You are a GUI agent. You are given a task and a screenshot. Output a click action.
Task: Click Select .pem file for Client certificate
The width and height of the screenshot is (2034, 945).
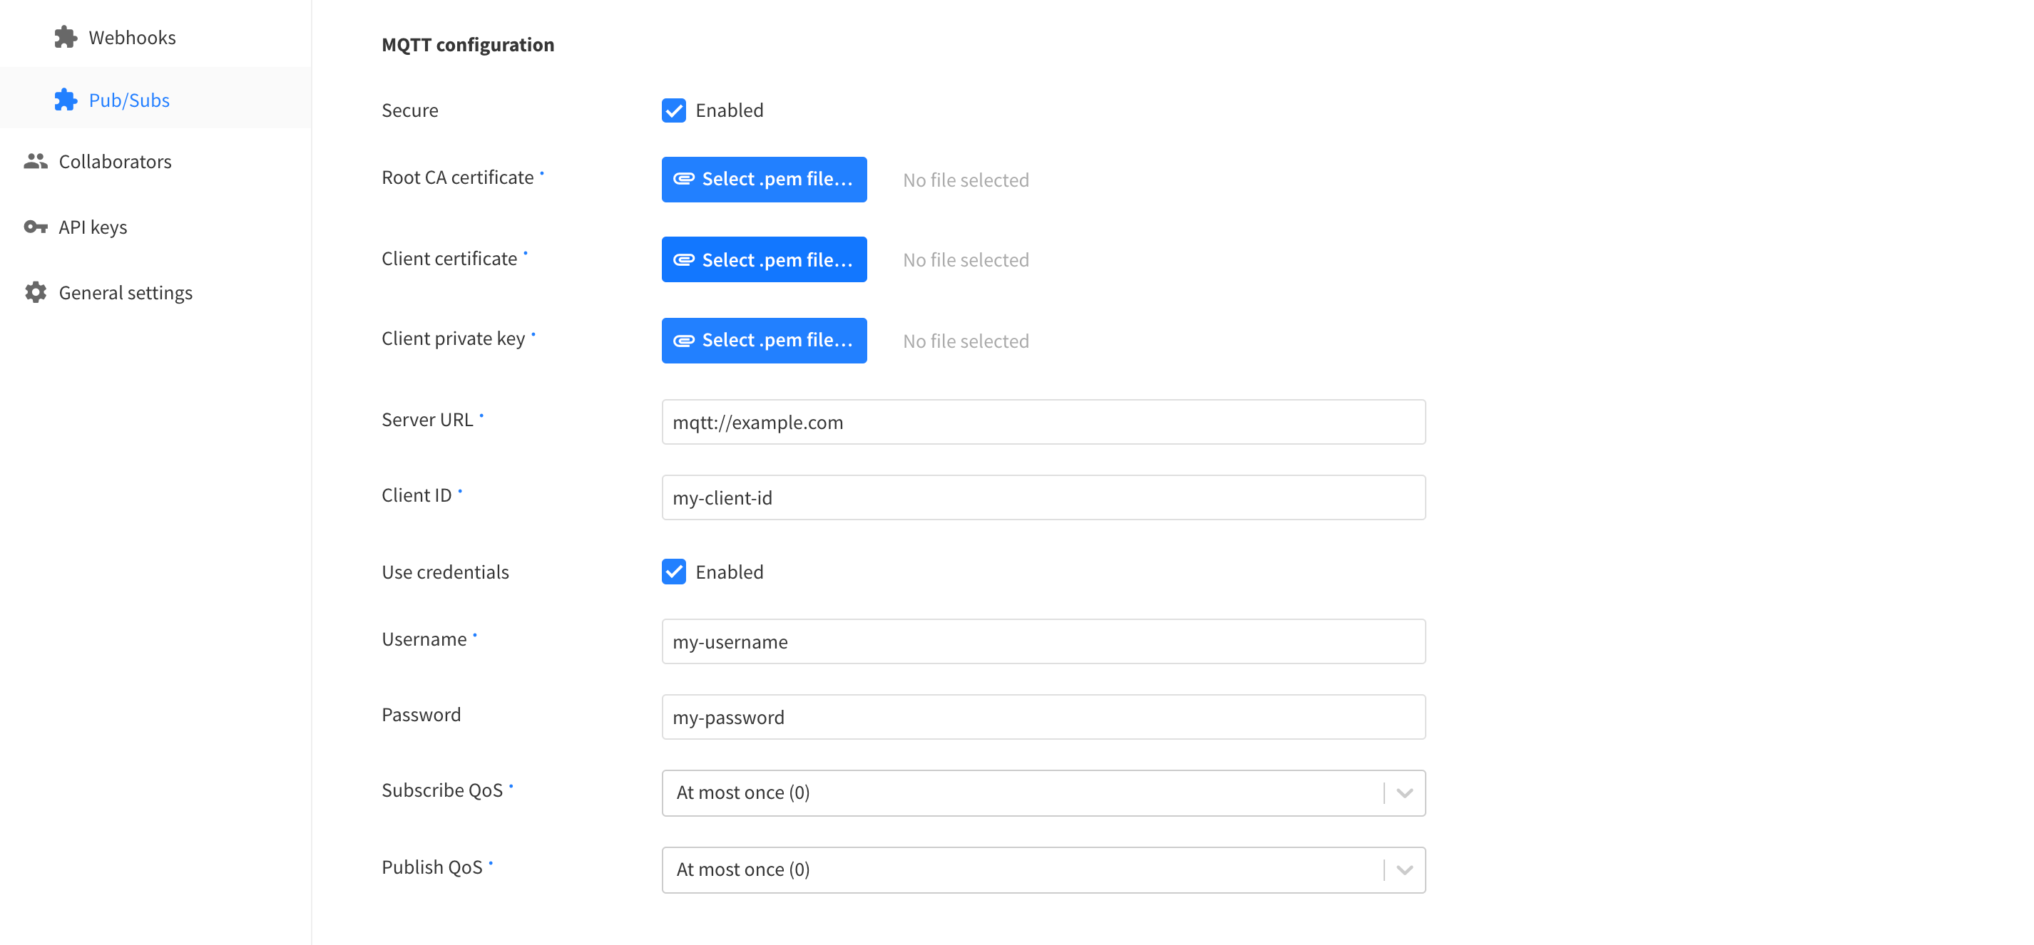point(764,259)
